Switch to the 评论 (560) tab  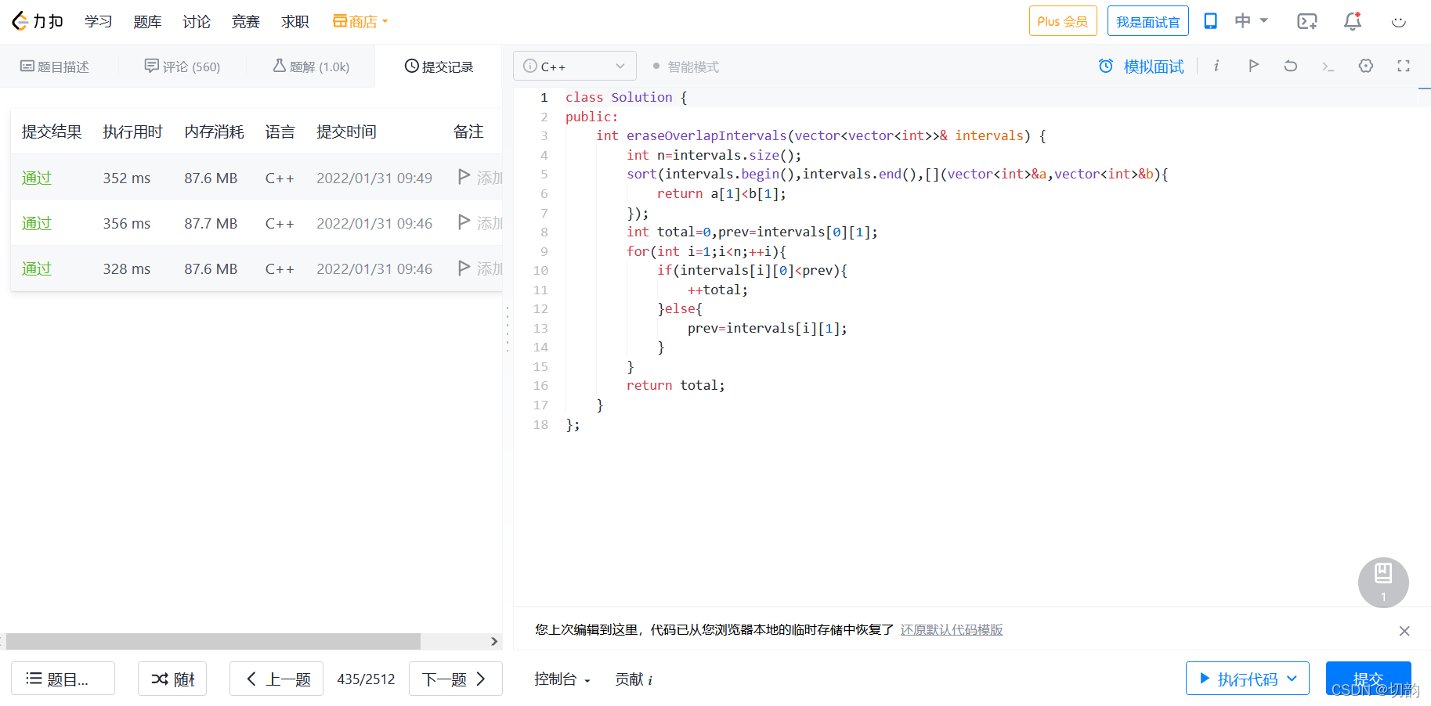[182, 67]
